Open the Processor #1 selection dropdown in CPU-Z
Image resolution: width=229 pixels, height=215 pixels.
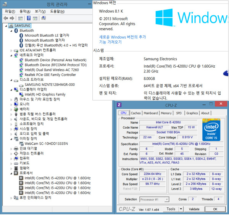166,199
